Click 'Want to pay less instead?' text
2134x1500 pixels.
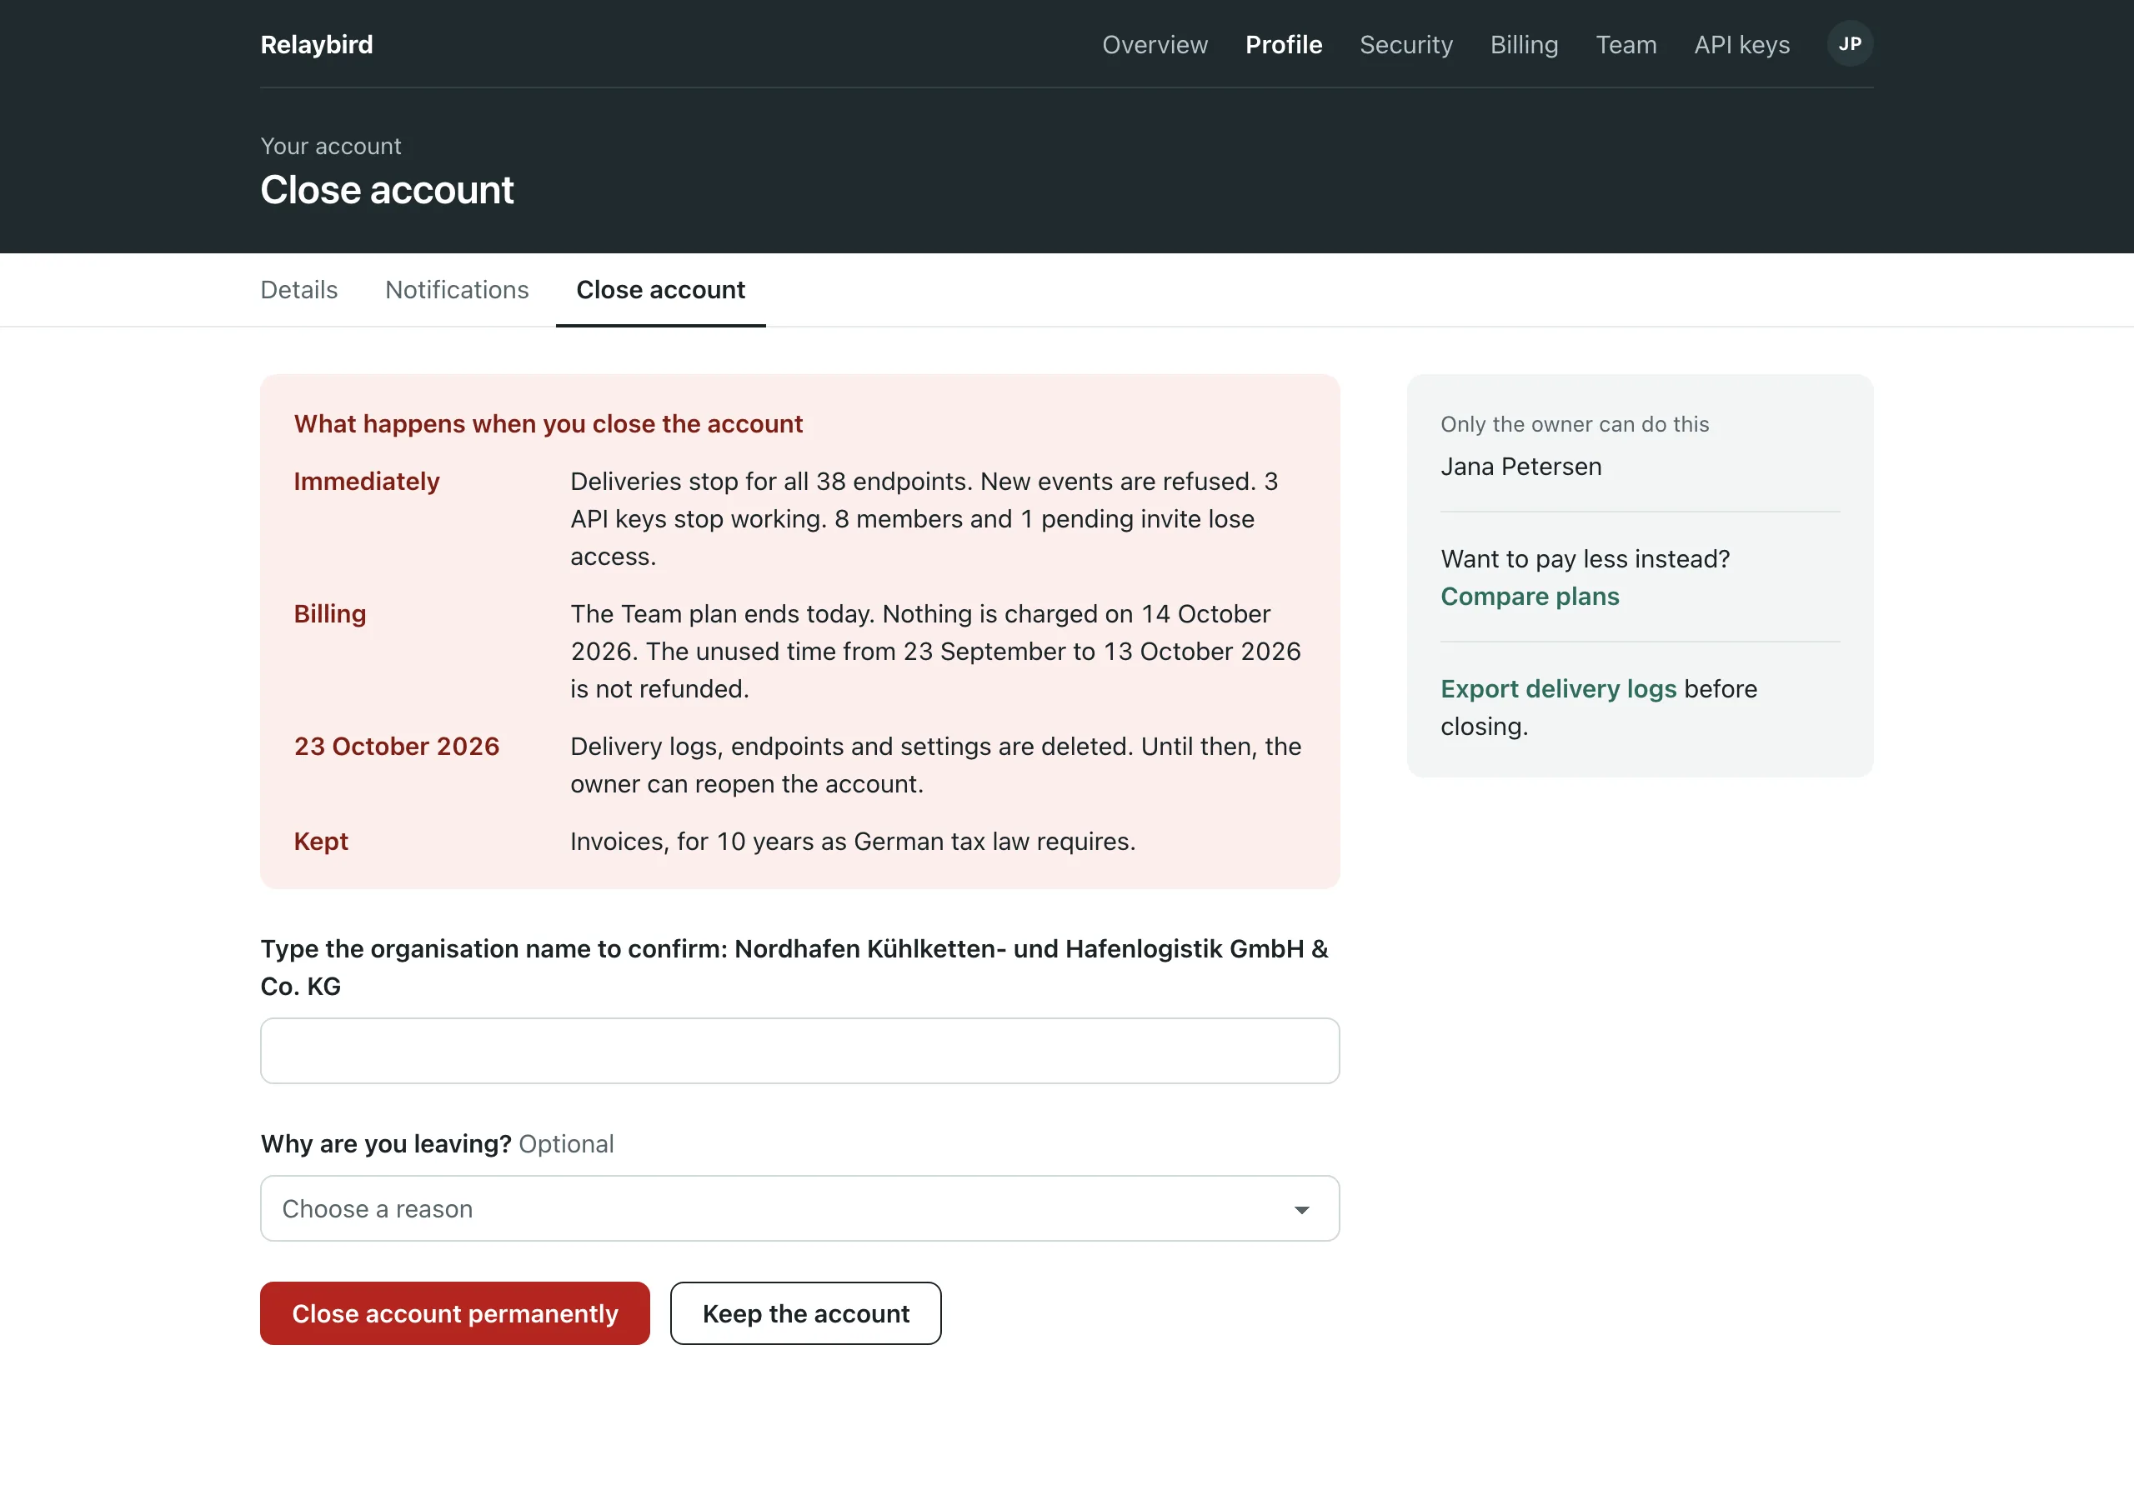tap(1585, 558)
